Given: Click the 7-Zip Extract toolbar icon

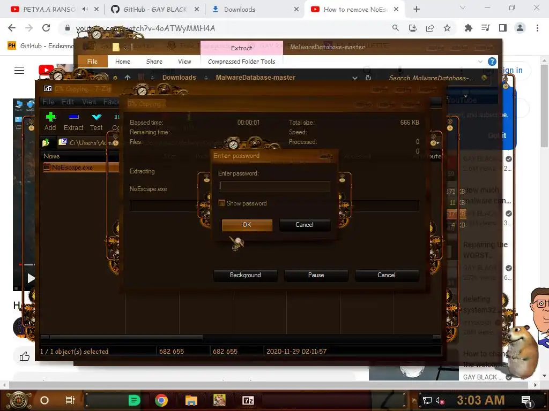Looking at the screenshot, I should tap(73, 121).
